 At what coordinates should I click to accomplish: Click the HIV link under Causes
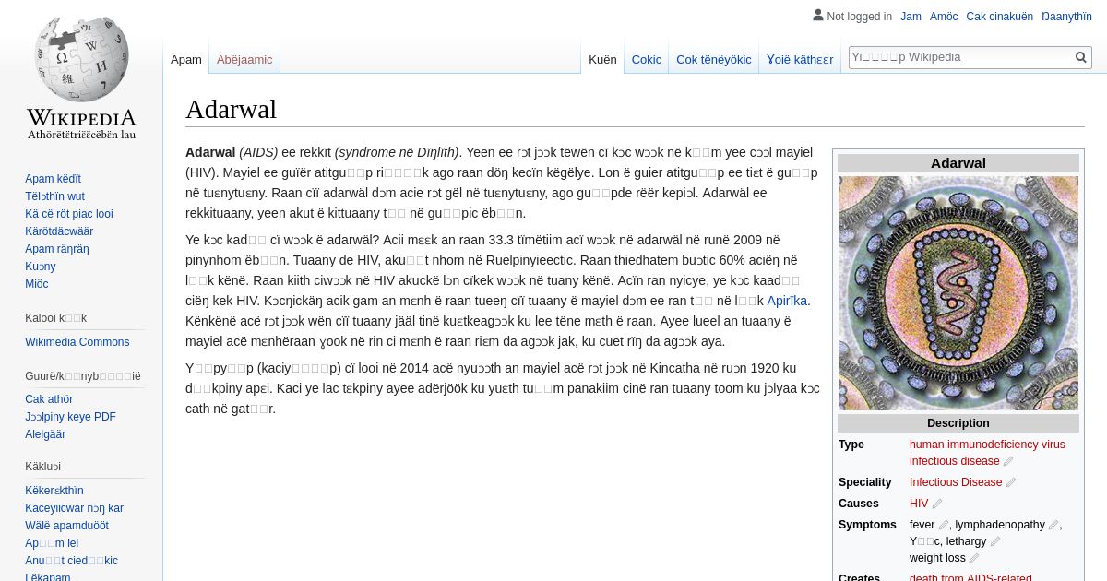(919, 504)
